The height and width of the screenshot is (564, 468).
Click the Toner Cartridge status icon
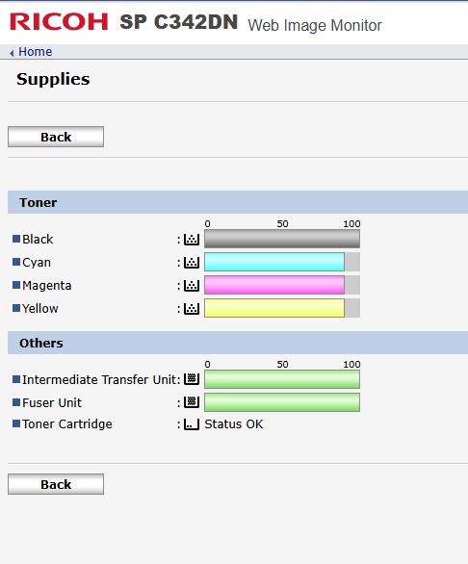point(192,424)
